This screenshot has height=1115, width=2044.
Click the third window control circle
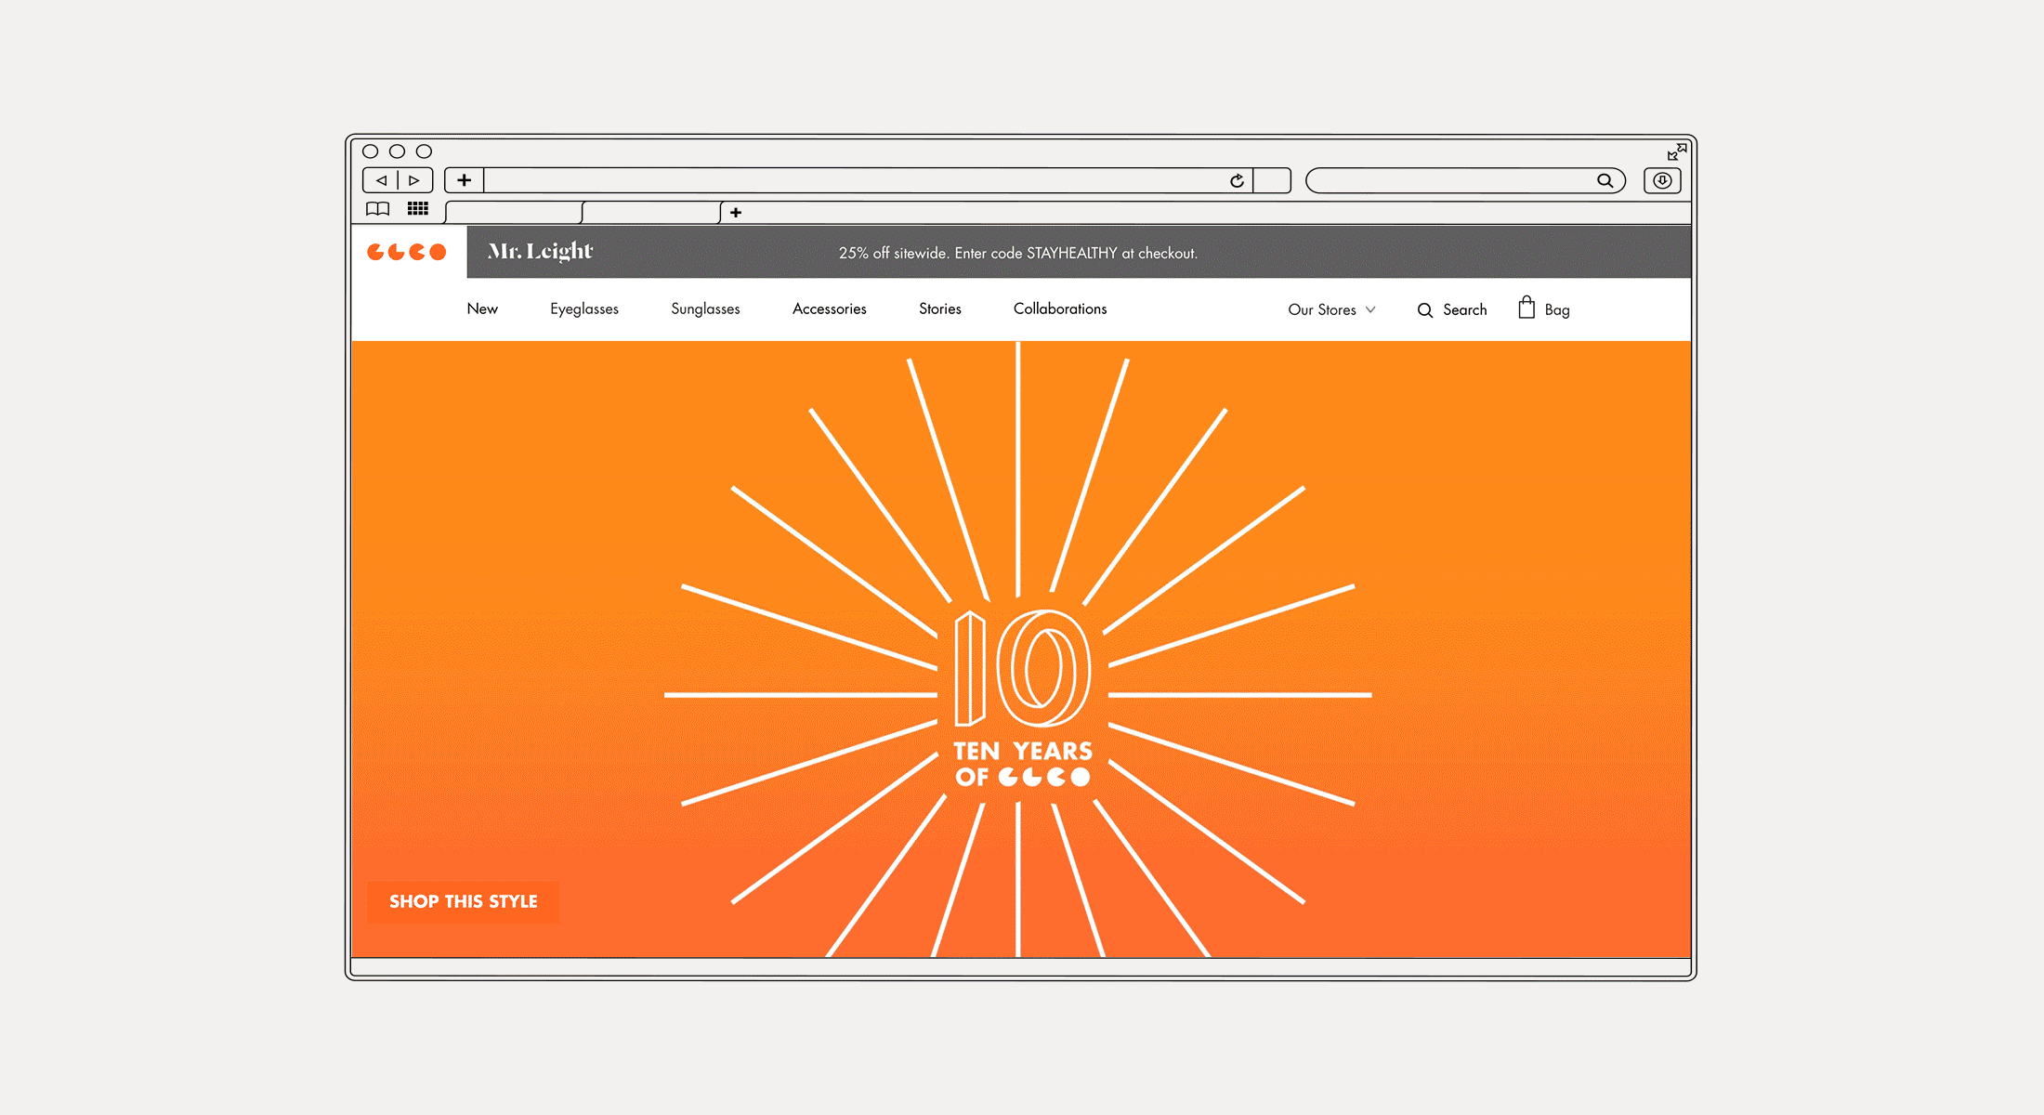(x=424, y=151)
